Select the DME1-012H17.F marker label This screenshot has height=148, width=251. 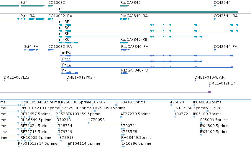224,83
